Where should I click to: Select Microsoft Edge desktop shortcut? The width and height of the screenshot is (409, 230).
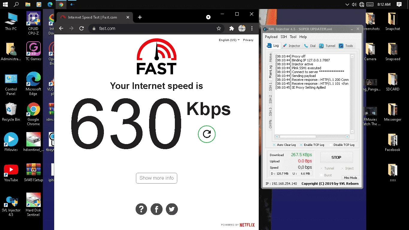pos(33,84)
